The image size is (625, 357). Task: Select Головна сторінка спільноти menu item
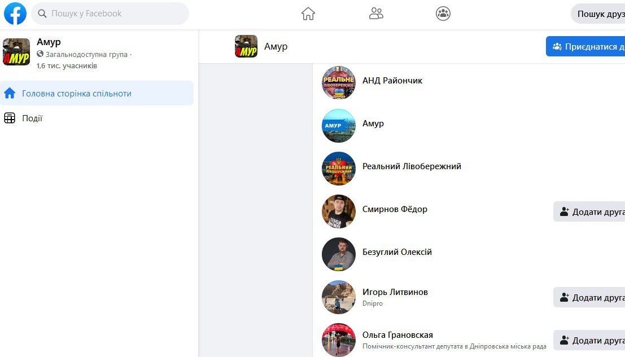click(97, 93)
